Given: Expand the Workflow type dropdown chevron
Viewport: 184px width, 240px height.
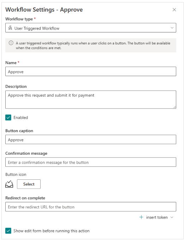Looking at the screenshot, I should (x=172, y=28).
